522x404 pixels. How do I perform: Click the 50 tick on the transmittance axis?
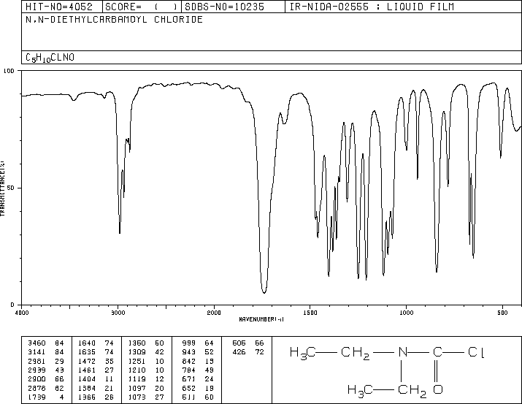[11, 188]
